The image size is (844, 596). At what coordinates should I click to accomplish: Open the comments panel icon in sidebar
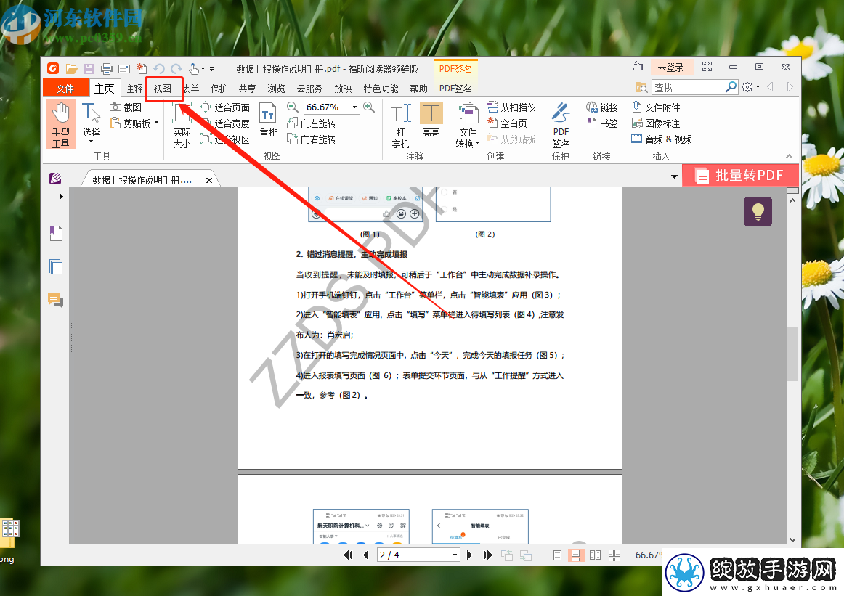tap(55, 299)
